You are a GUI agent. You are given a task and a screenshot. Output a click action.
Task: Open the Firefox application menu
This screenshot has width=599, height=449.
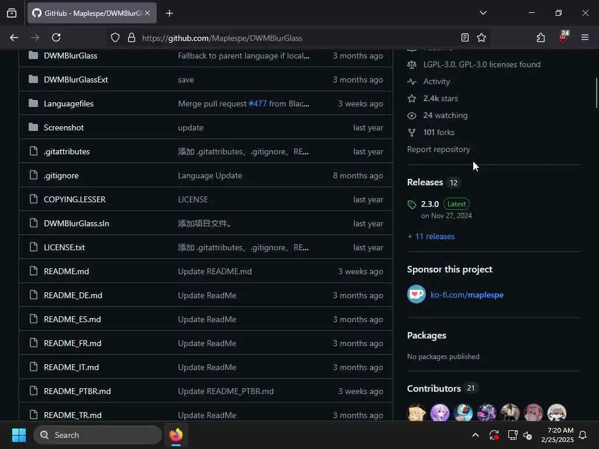pyautogui.click(x=585, y=38)
